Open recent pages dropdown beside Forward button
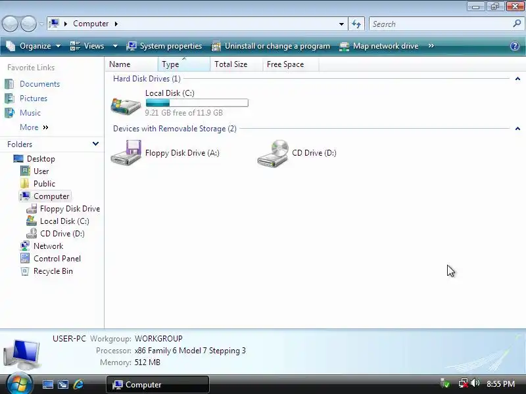This screenshot has width=526, height=394. pos(41,24)
